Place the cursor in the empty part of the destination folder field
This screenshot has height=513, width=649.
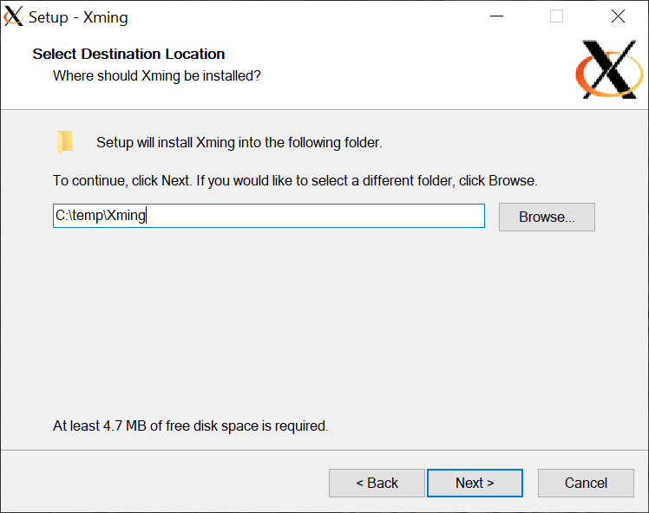coord(315,216)
